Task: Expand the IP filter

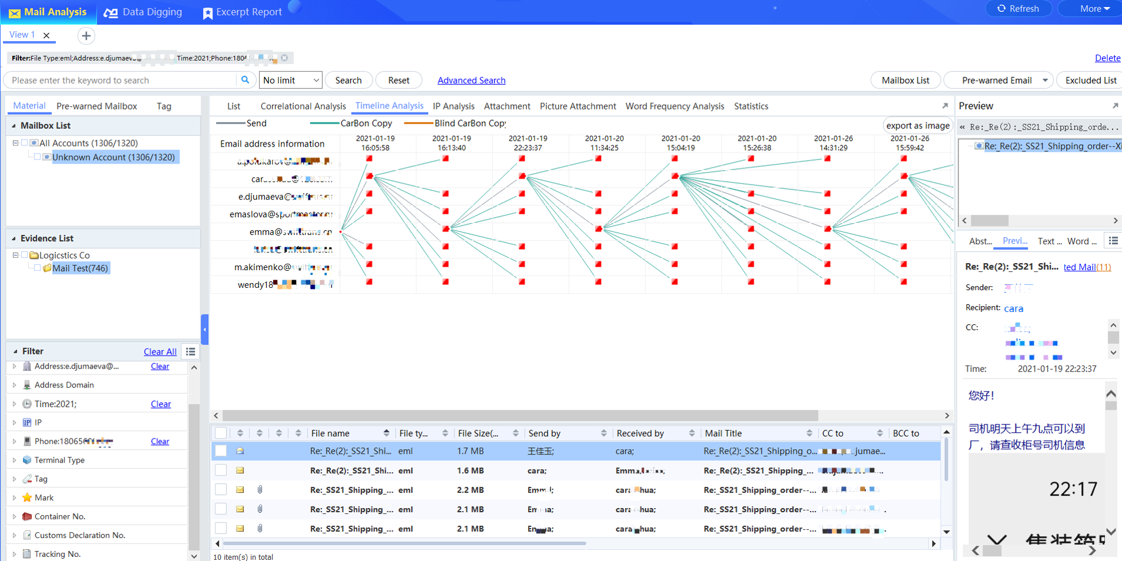Action: [14, 423]
